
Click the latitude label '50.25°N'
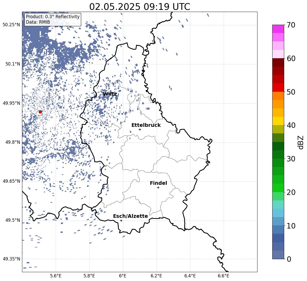coord(11,25)
